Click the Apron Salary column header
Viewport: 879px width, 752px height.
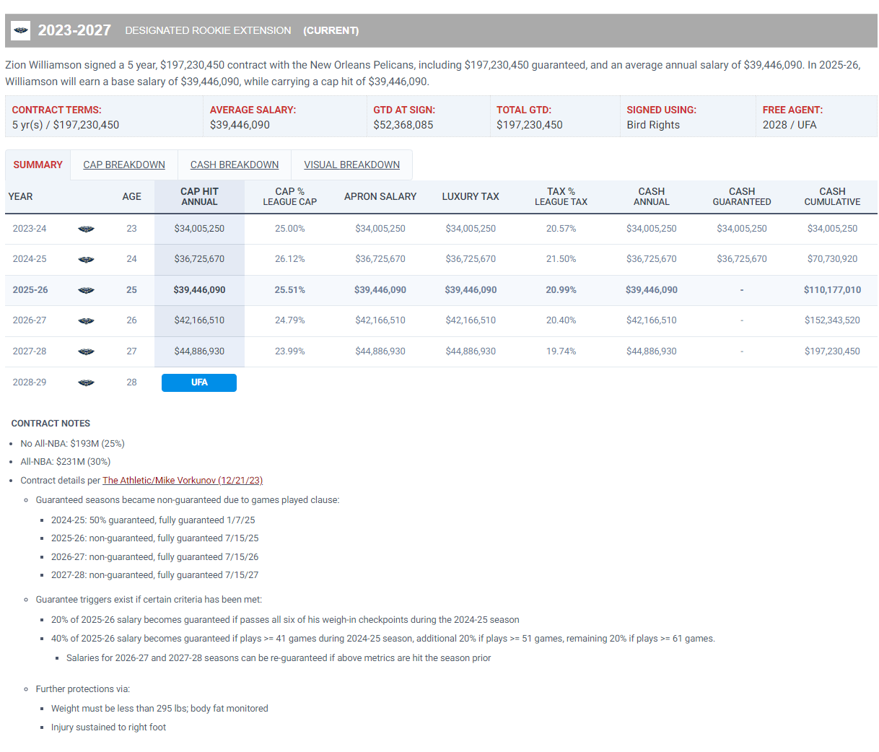[x=380, y=196]
